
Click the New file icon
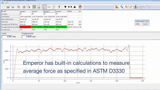pos(3,7)
